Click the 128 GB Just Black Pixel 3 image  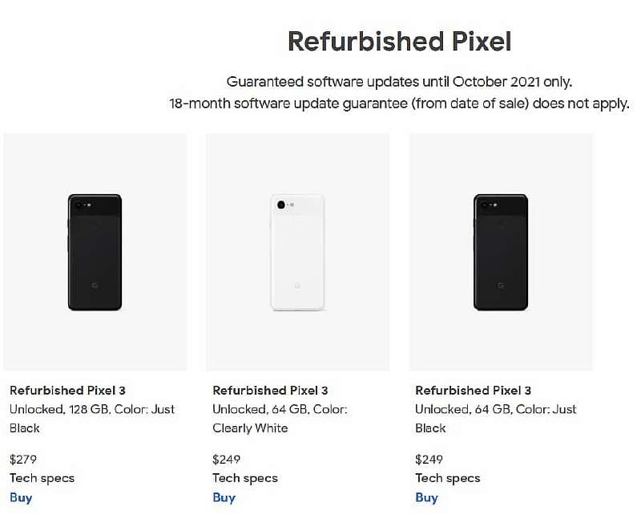(95, 252)
